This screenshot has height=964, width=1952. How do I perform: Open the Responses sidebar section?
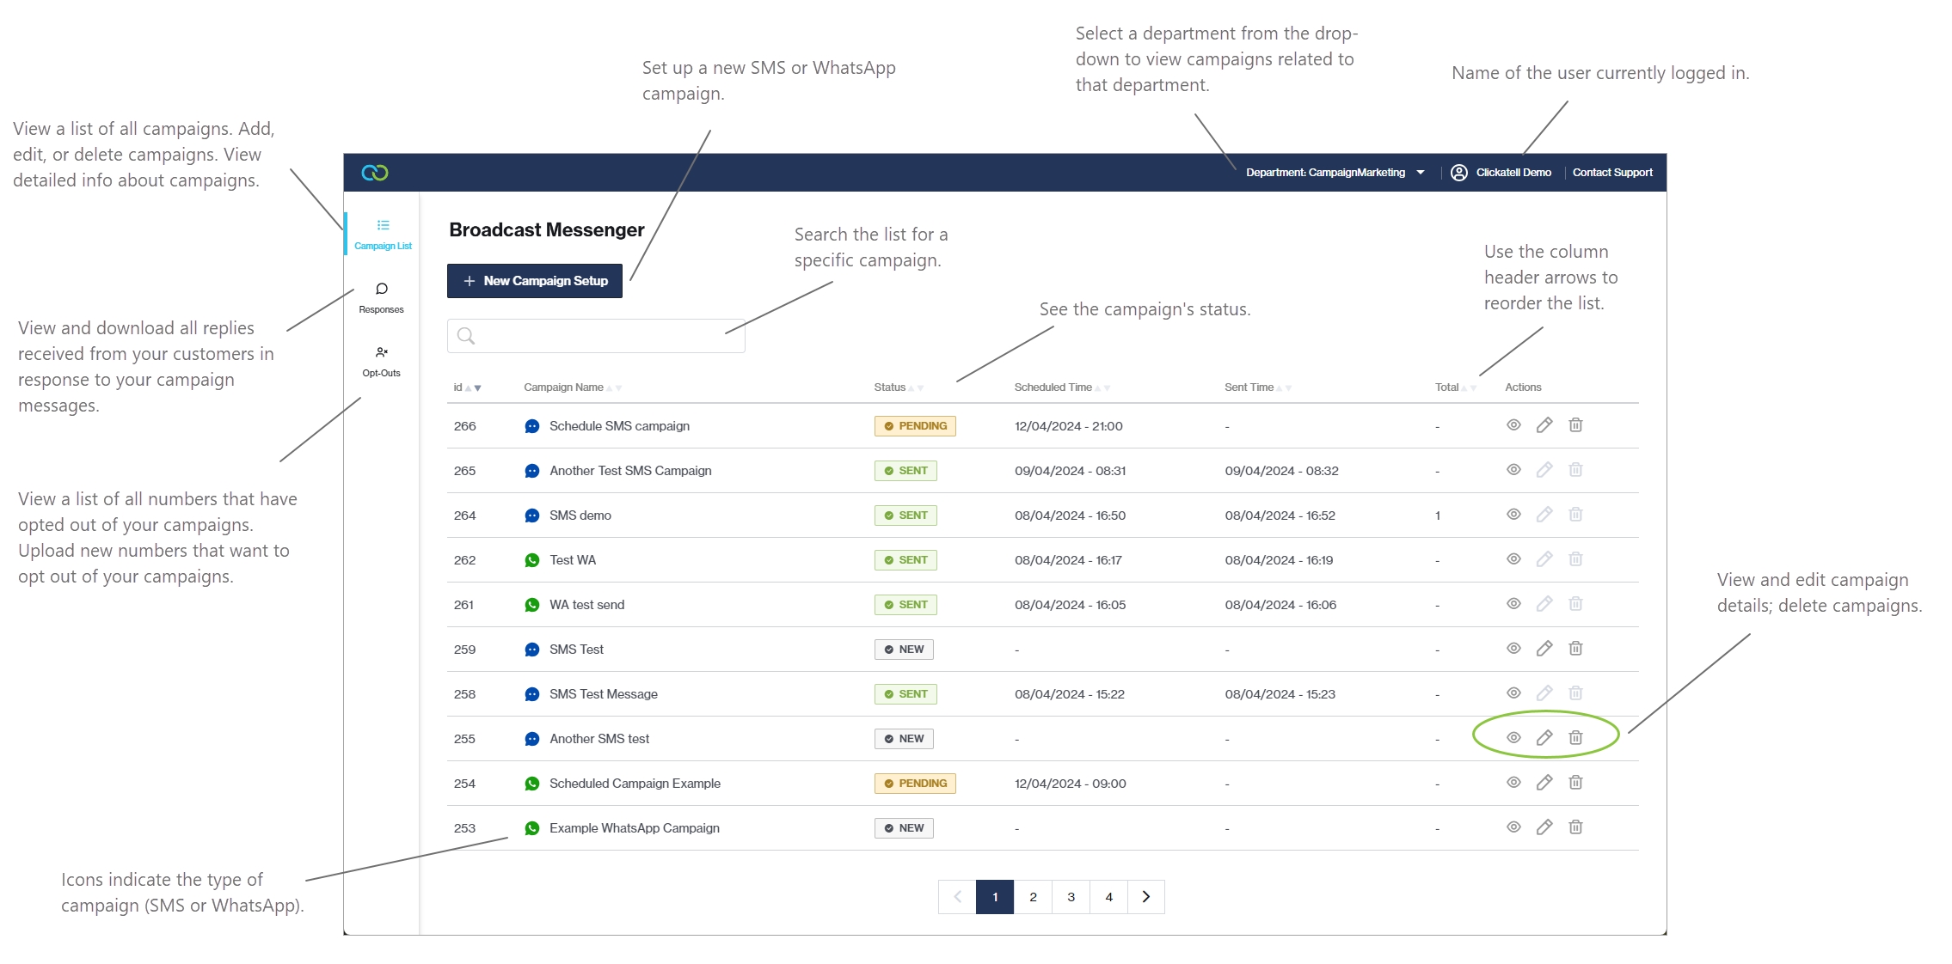click(381, 296)
